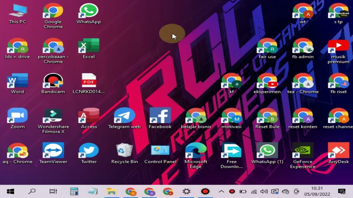
Task: Click the Wondershare Filmora X shortcut
Action: [53, 121]
